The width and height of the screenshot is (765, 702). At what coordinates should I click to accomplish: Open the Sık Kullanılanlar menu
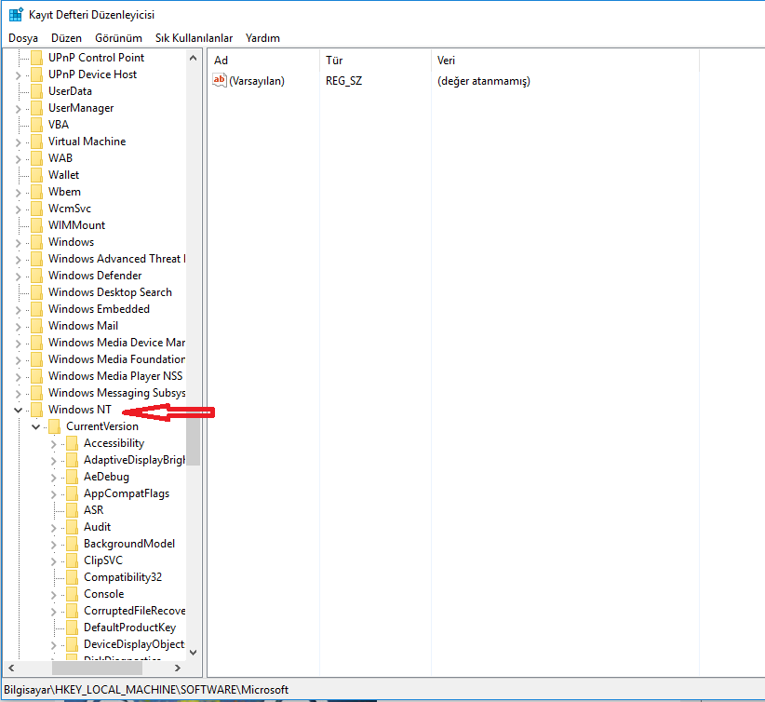pos(194,38)
